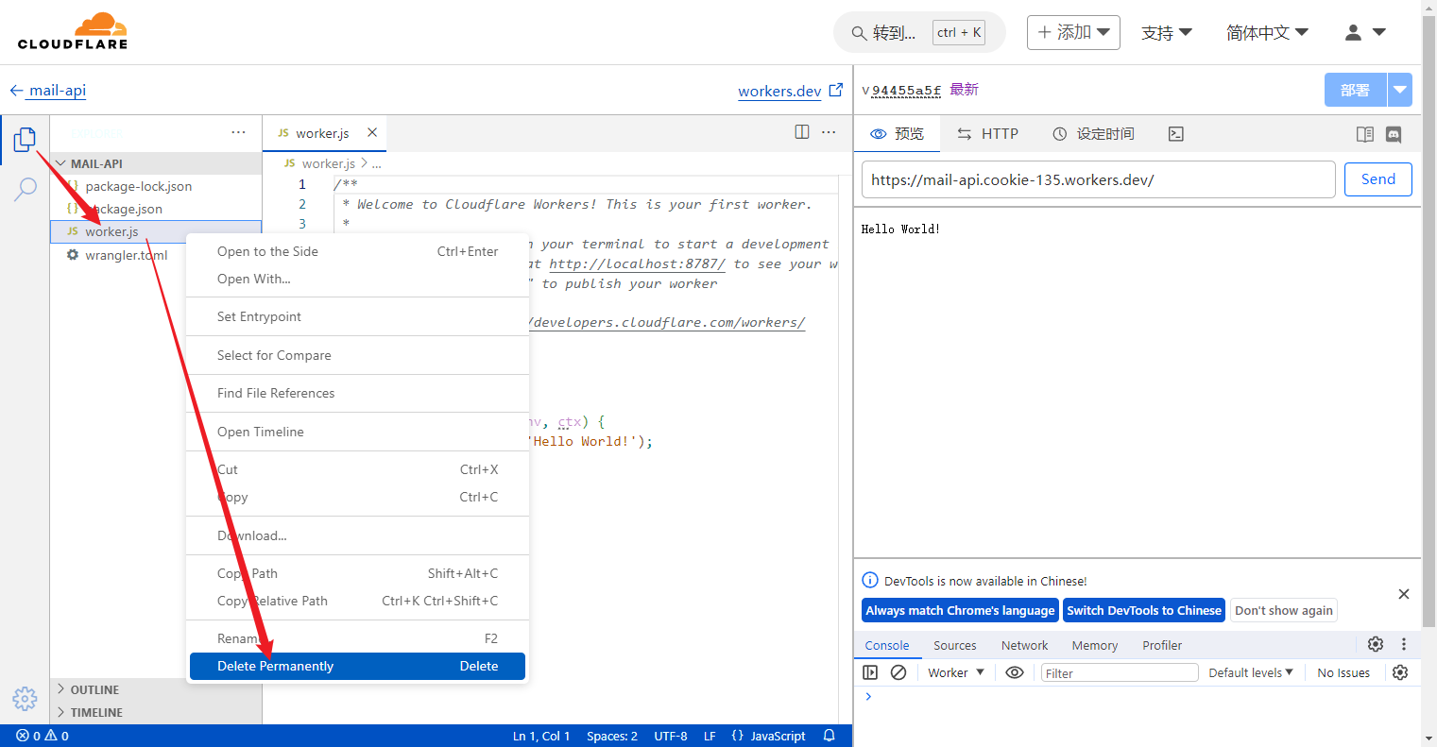Click the notification bell in status bar

(x=829, y=736)
